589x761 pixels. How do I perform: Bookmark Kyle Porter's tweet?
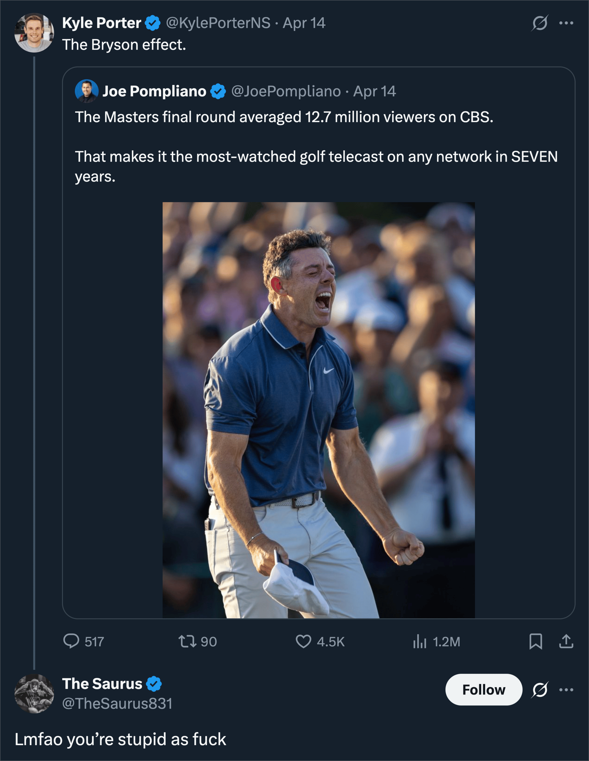pyautogui.click(x=535, y=641)
